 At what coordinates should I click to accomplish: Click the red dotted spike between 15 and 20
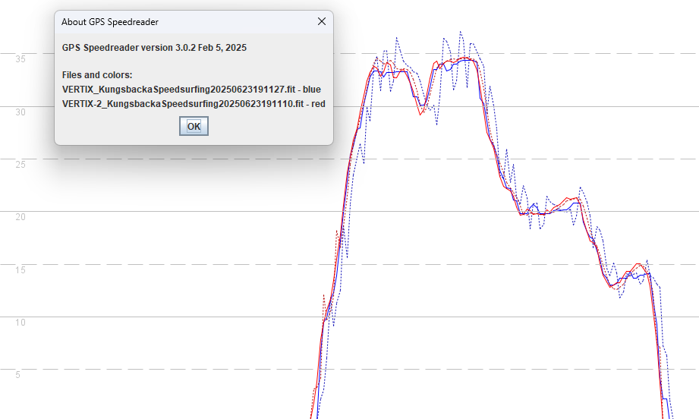click(337, 231)
